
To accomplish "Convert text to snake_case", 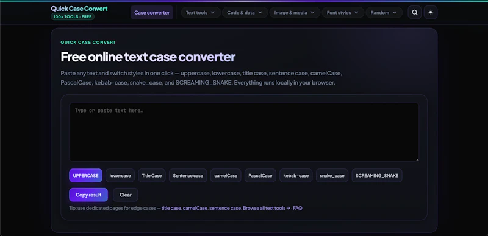I will point(332,175).
